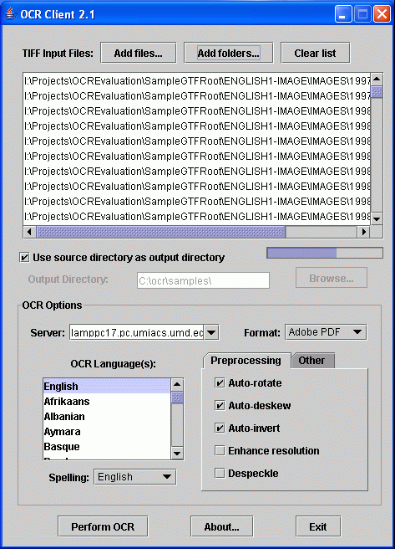Click file list scroll down arrow
Screen dimensions: 395x549
tap(377, 219)
